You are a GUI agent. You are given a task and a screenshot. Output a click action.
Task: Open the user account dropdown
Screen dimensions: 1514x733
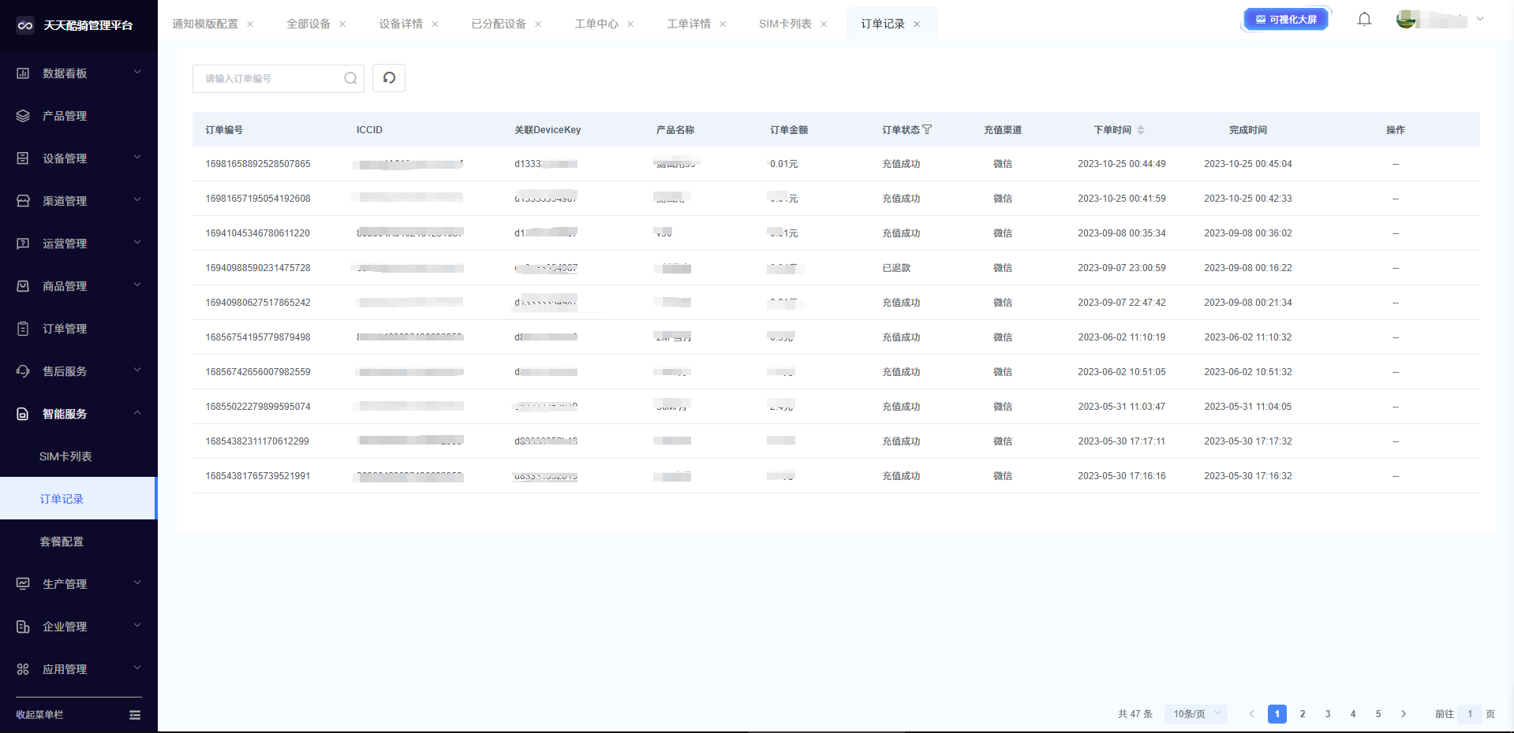click(1480, 20)
